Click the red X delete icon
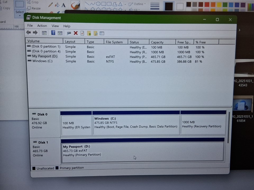Screen dimensions: 254x190 coord(76,33)
